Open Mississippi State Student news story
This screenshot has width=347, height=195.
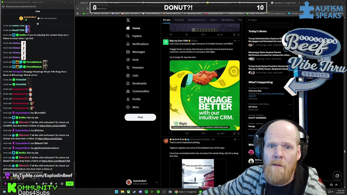coord(270,54)
